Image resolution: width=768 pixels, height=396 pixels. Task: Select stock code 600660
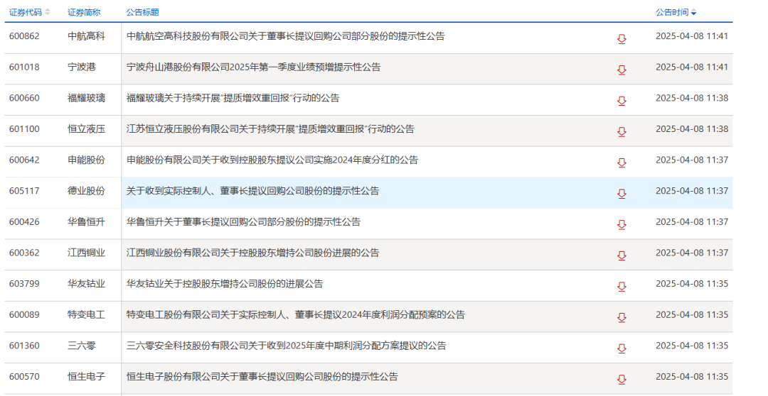point(24,98)
